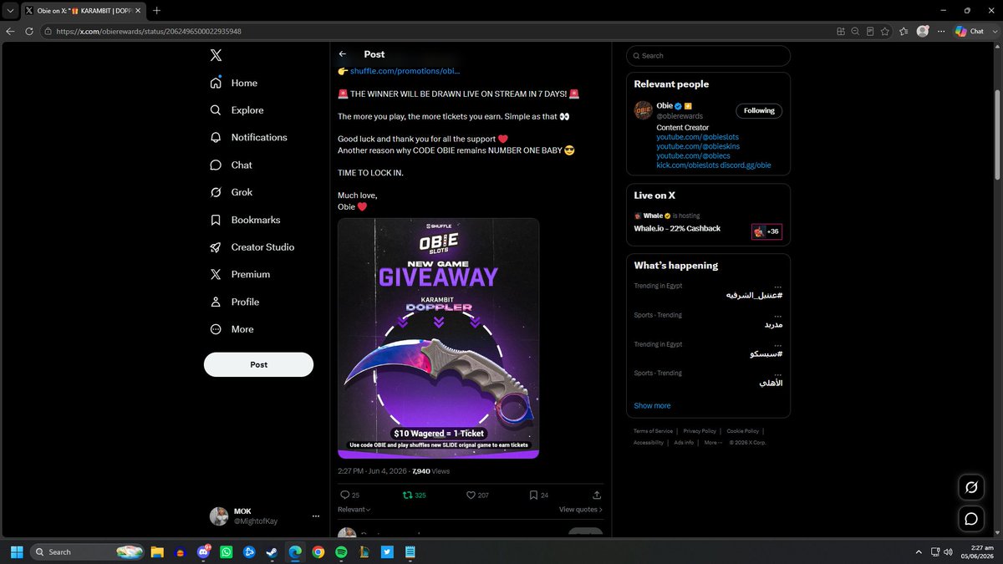Favorite this page with star icon
The height and width of the screenshot is (564, 1003).
886,31
